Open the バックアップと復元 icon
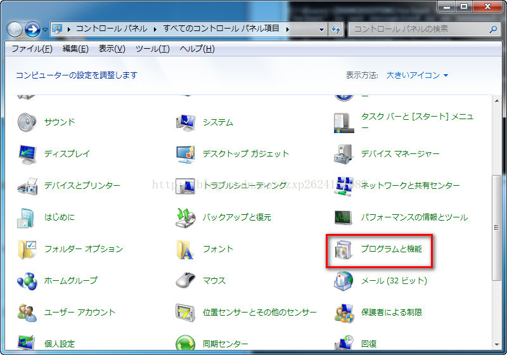Viewport: 507px width, 355px height. pos(186,217)
